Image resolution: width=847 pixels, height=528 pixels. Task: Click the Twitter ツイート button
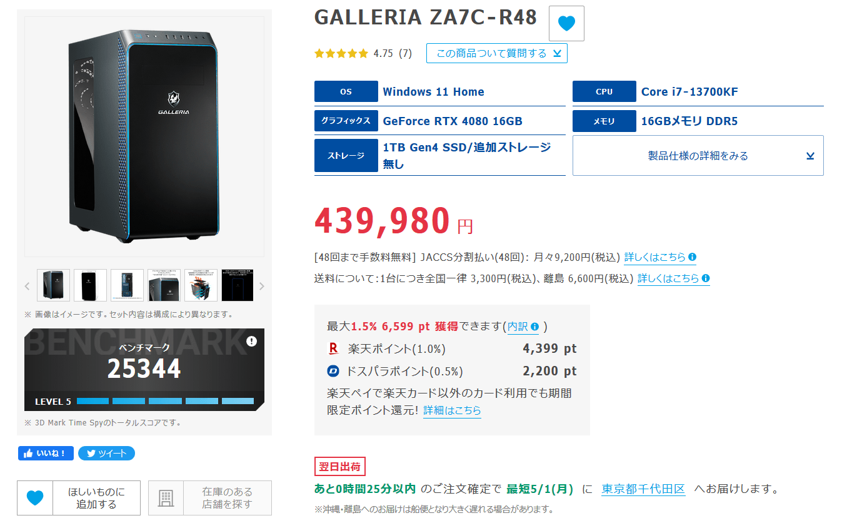(107, 454)
